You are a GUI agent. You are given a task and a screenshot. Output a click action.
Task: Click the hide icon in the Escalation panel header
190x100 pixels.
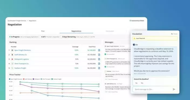172,34
